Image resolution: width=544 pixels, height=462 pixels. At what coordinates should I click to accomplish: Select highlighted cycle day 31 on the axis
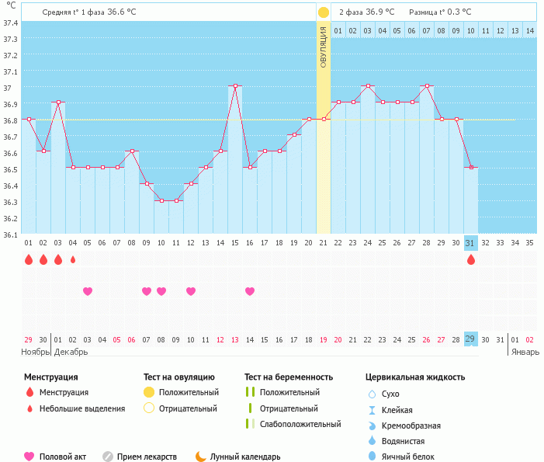pyautogui.click(x=470, y=242)
